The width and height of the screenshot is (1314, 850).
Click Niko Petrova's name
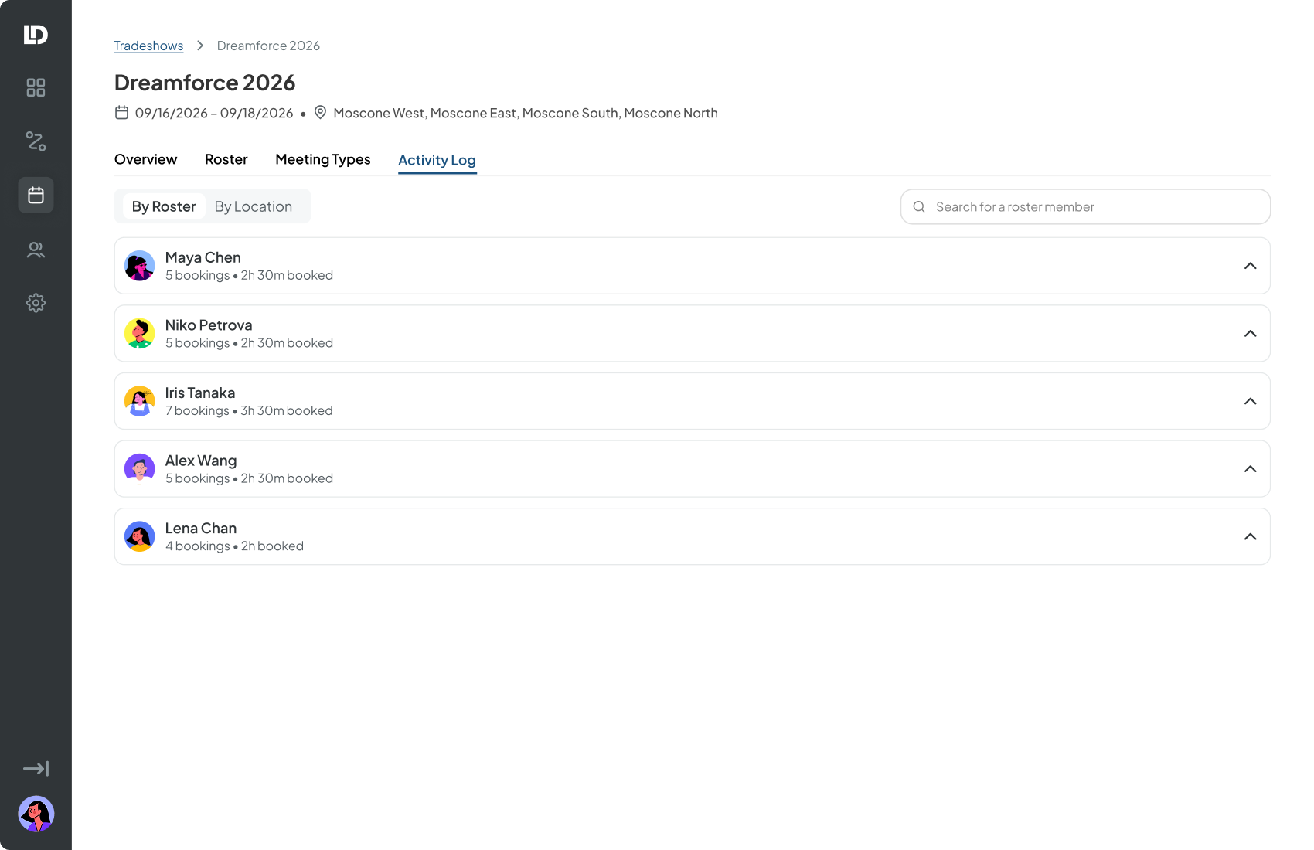coord(209,325)
